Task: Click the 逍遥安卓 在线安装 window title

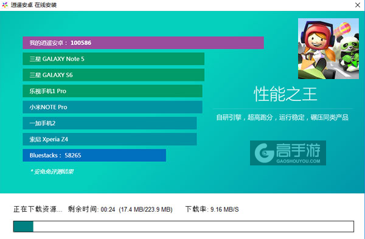Action: click(x=33, y=5)
